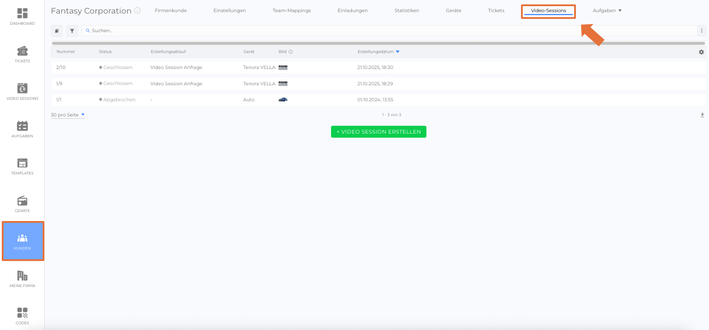Click Video Session erstellen button
Image resolution: width=709 pixels, height=330 pixels.
pyautogui.click(x=378, y=132)
